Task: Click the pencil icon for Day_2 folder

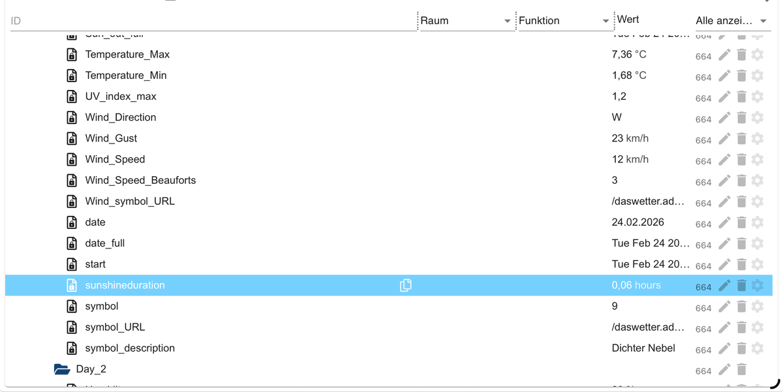Action: click(724, 370)
